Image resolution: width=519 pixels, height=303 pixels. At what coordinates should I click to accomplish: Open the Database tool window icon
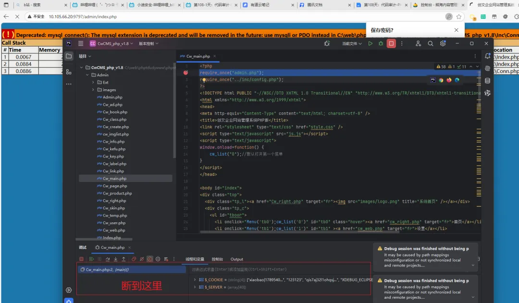coord(488,81)
